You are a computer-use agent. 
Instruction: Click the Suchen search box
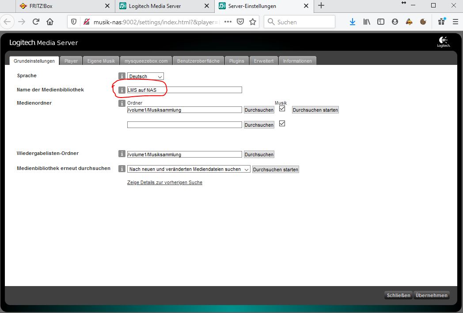(300, 22)
